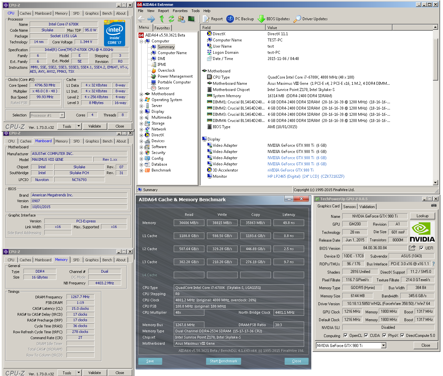Open Tools dropdown arrow in top CPU-Z window
This screenshot has height=376, width=443.
pos(79,126)
